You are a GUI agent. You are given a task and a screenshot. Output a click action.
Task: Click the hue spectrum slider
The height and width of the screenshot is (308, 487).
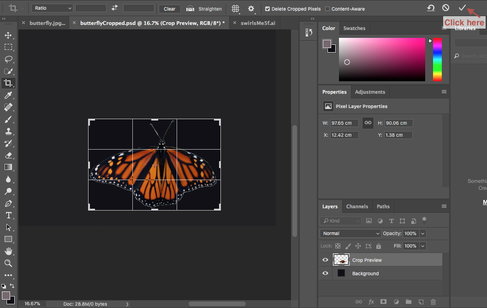tap(437, 60)
